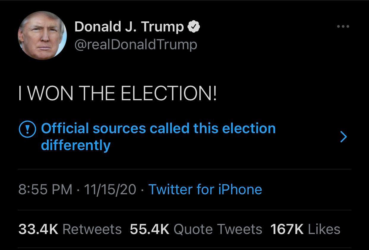This screenshot has height=250, width=369.
Task: Open the three-dot more options menu
Action: 343,27
